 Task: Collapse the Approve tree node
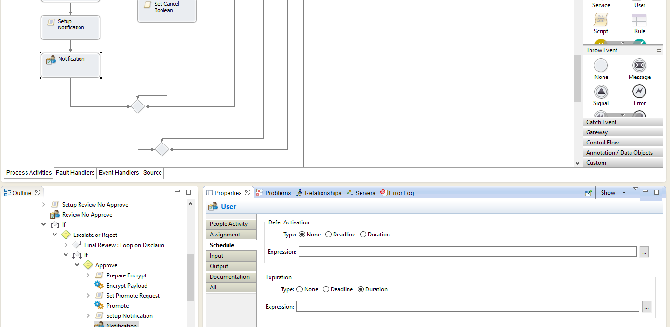(77, 265)
